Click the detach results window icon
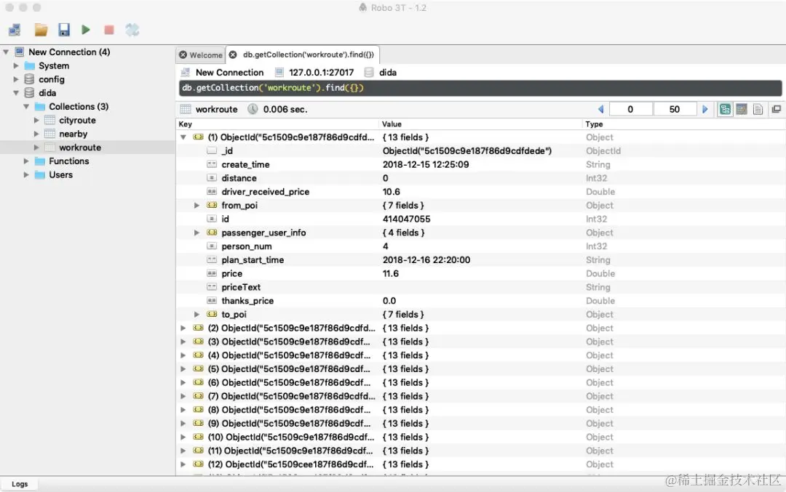The width and height of the screenshot is (786, 492). click(776, 109)
